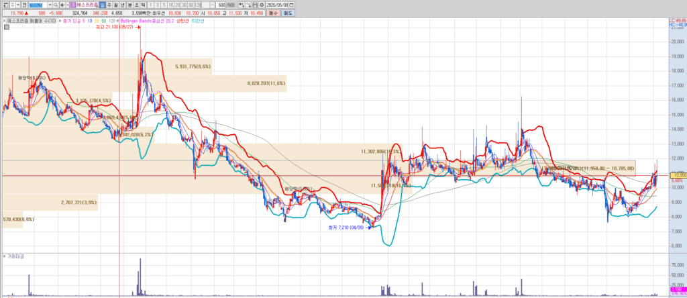The height and width of the screenshot is (298, 687).
Task: Open the custom interval combo box dropdown
Action: tap(213, 5)
